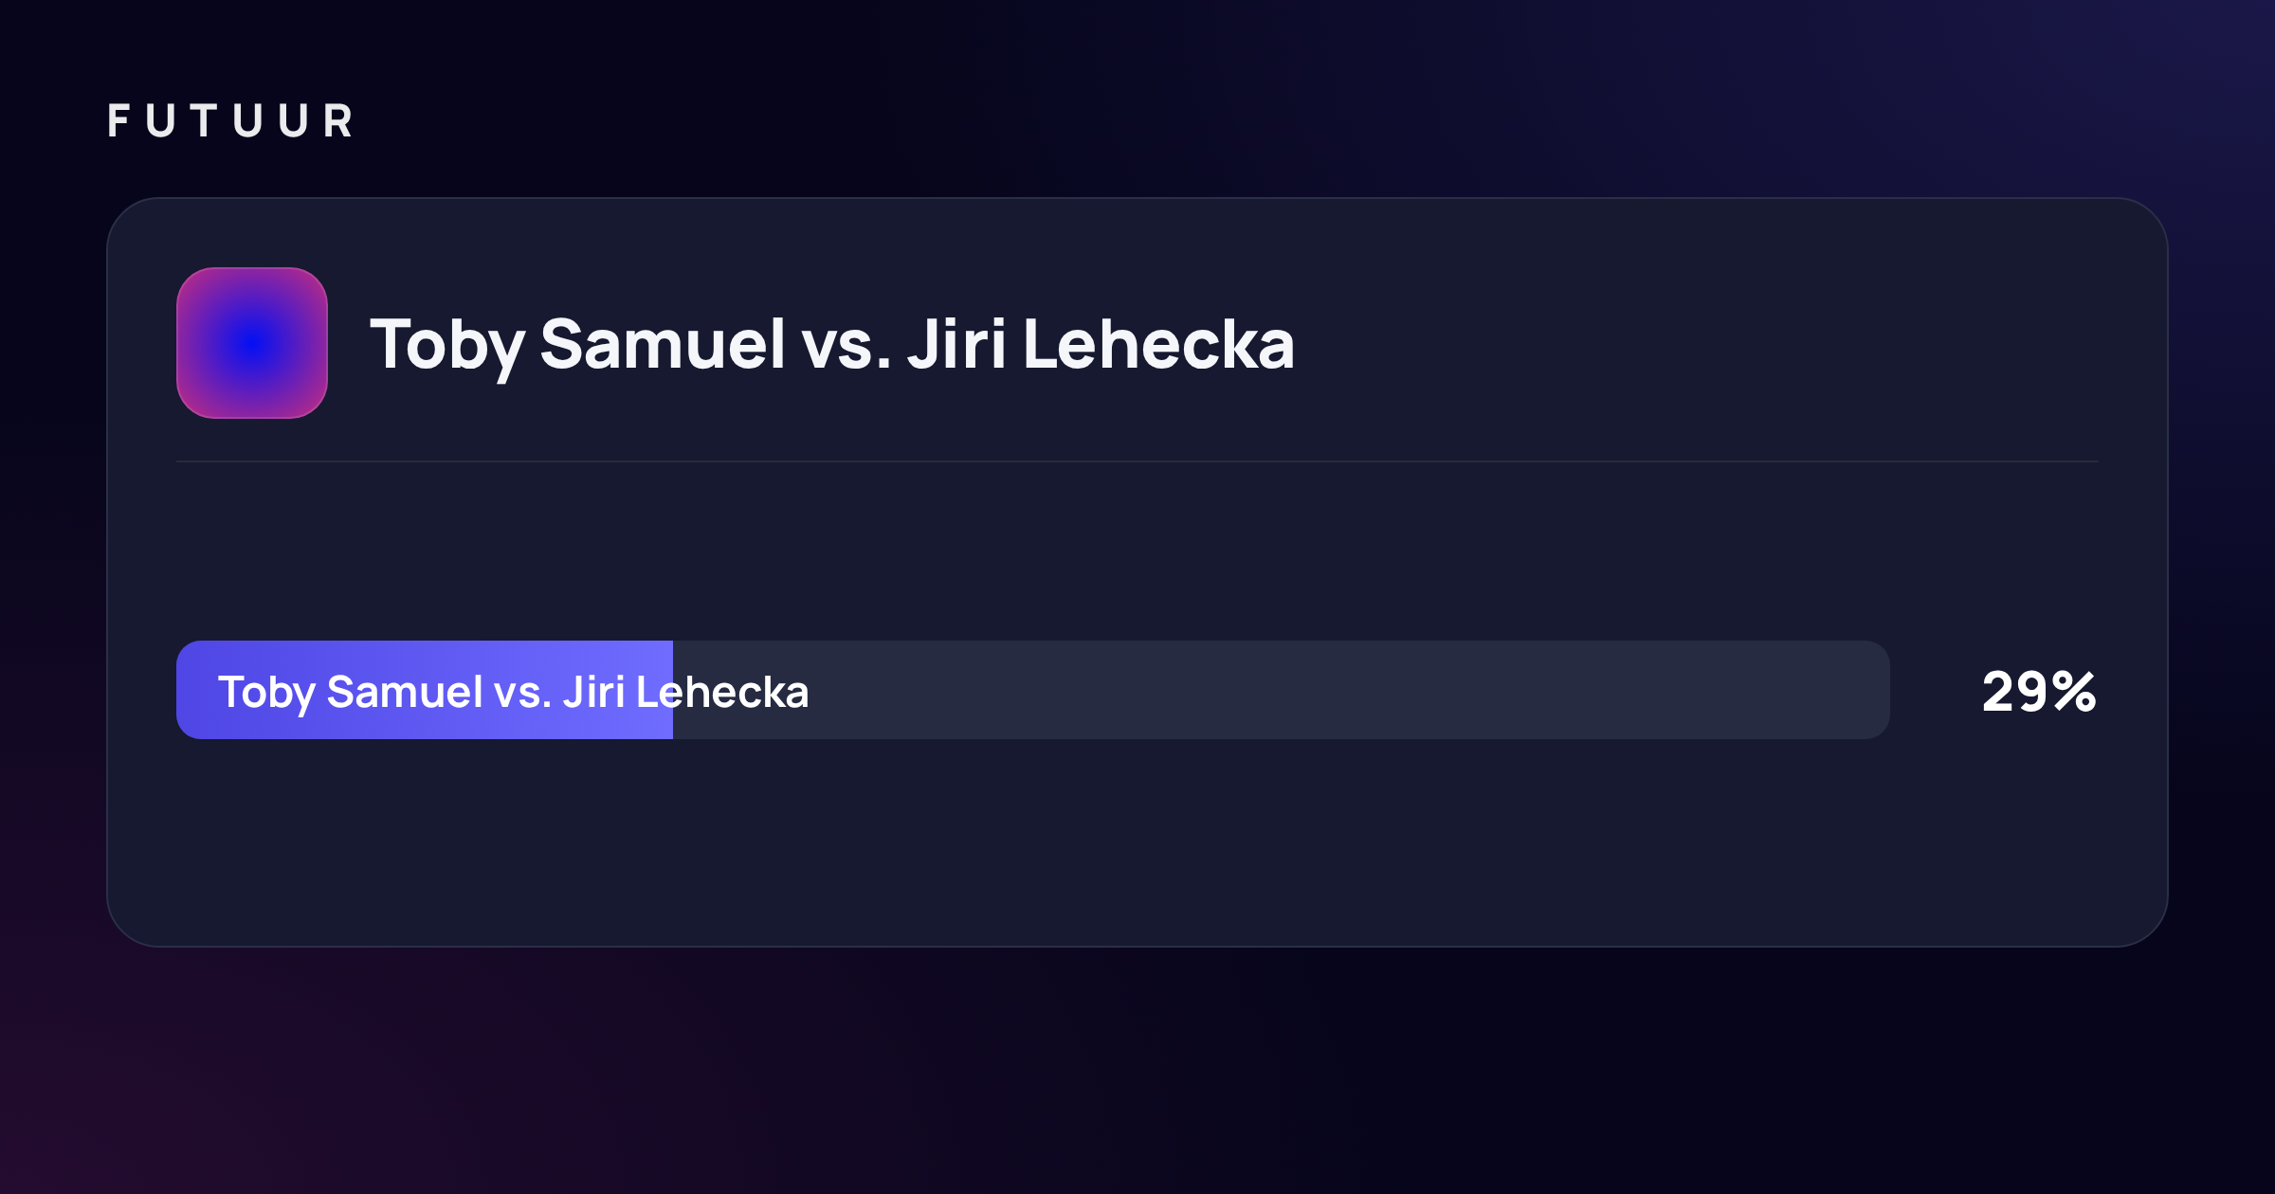Click the letter F in the FUTUUR logo
The width and height of the screenshot is (2275, 1194).
118,121
